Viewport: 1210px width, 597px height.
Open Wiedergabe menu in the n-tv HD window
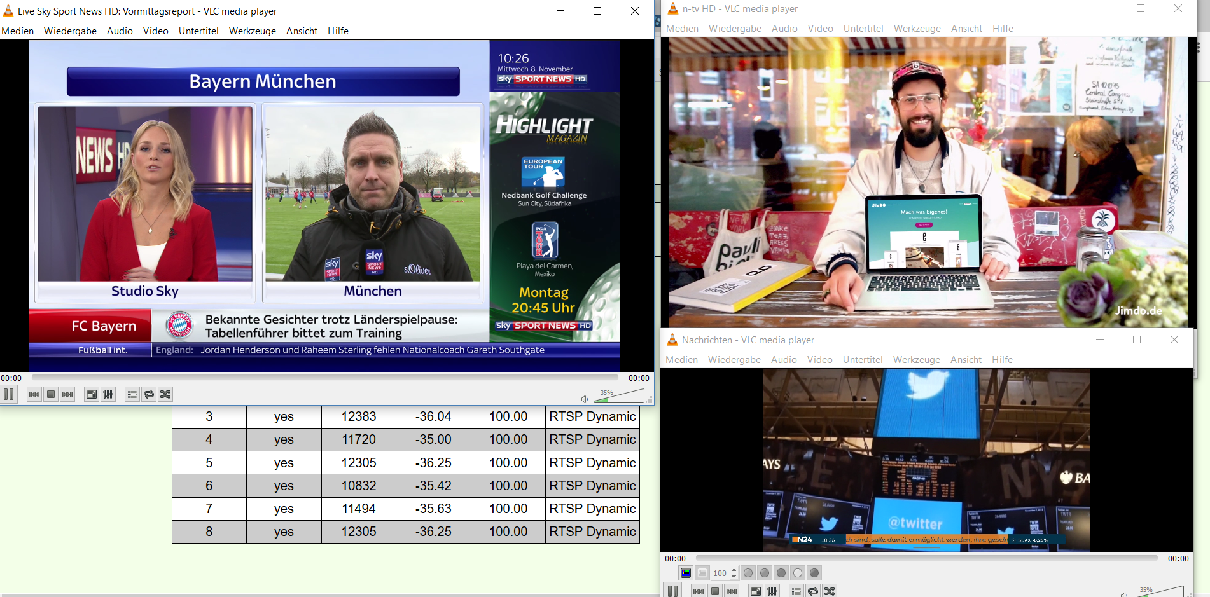735,29
